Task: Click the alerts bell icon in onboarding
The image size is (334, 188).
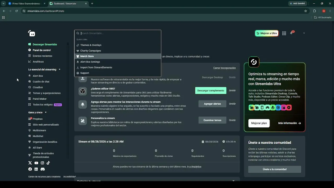Action: (x=83, y=104)
